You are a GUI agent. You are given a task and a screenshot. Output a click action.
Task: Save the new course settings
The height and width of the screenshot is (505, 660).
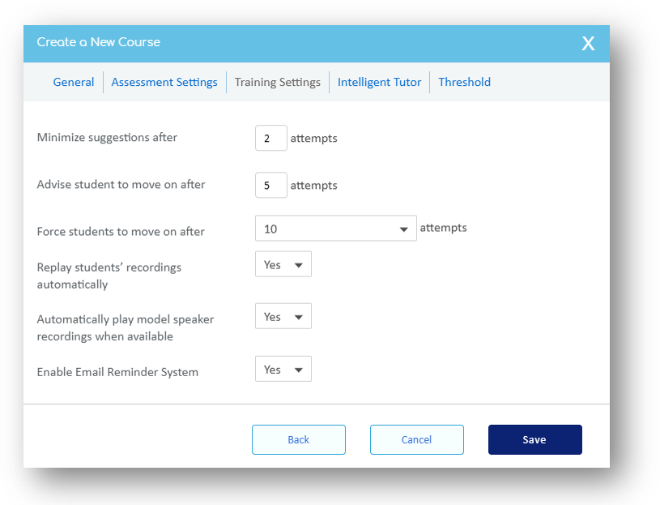click(534, 439)
